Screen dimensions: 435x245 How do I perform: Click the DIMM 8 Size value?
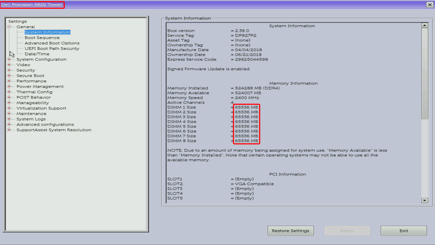[x=246, y=141]
